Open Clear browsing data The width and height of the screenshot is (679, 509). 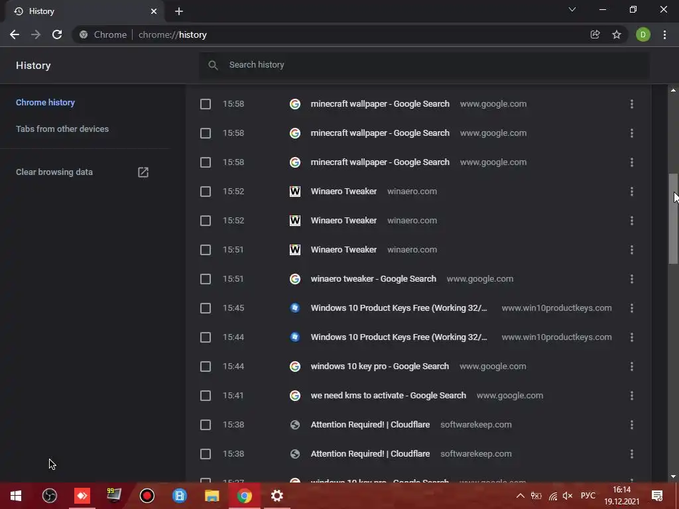point(54,172)
